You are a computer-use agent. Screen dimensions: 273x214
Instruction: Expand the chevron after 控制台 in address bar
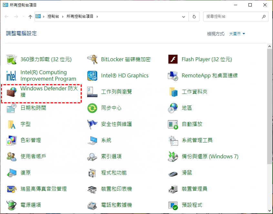pyautogui.click(x=63, y=17)
